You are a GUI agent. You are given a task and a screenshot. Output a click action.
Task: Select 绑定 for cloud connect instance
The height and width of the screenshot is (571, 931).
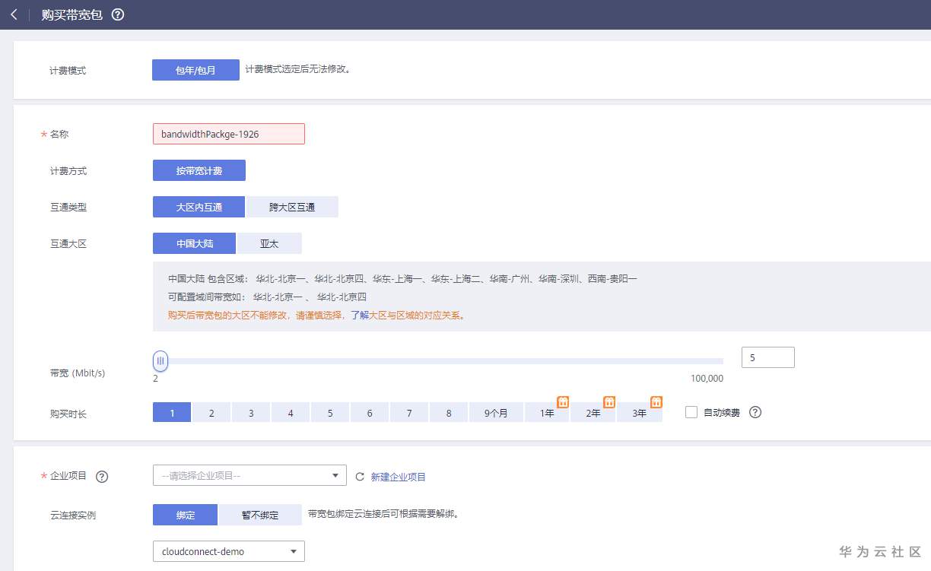185,515
